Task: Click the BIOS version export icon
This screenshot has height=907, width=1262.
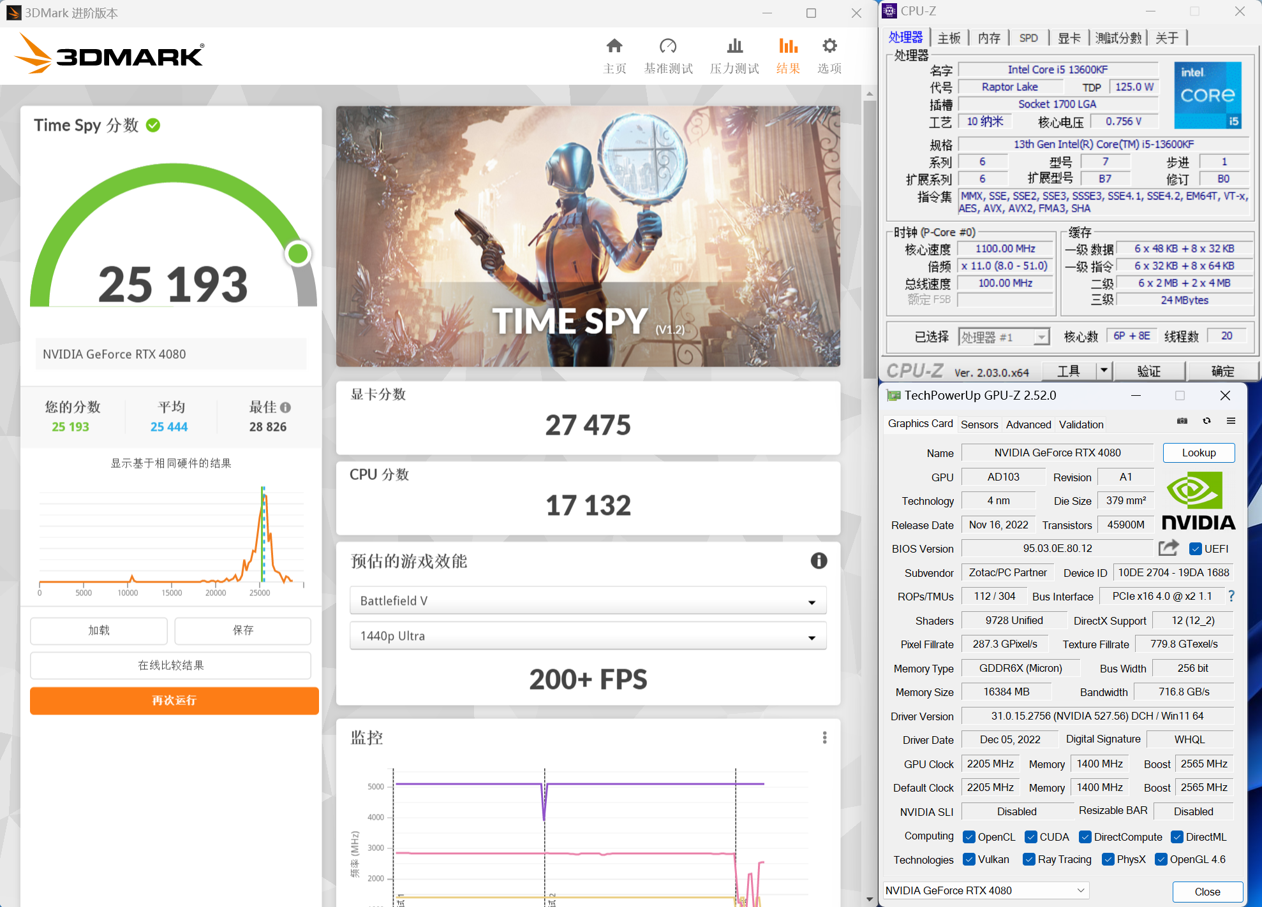Action: [1168, 548]
